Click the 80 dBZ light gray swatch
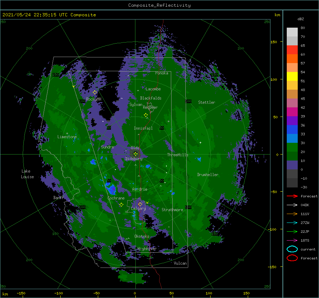Image resolution: width=319 pixels, height=298 pixels. click(x=292, y=32)
